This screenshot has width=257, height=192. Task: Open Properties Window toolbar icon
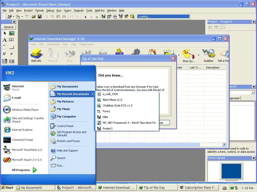pyautogui.click(x=109, y=16)
